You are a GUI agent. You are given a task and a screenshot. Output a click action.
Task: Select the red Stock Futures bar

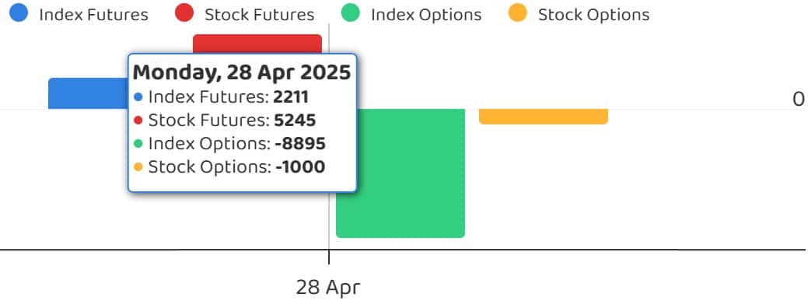coord(257,44)
